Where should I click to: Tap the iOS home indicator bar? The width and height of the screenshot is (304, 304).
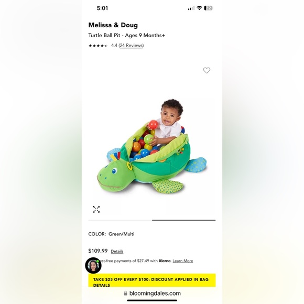(x=152, y=300)
